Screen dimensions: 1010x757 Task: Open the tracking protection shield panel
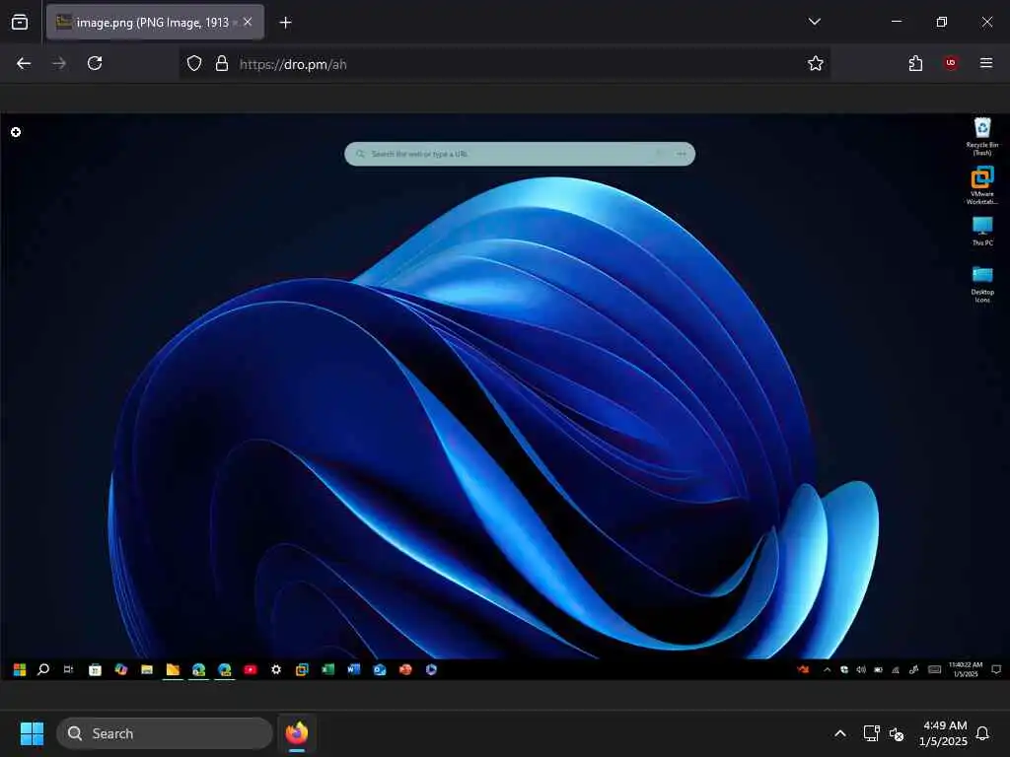pos(194,63)
